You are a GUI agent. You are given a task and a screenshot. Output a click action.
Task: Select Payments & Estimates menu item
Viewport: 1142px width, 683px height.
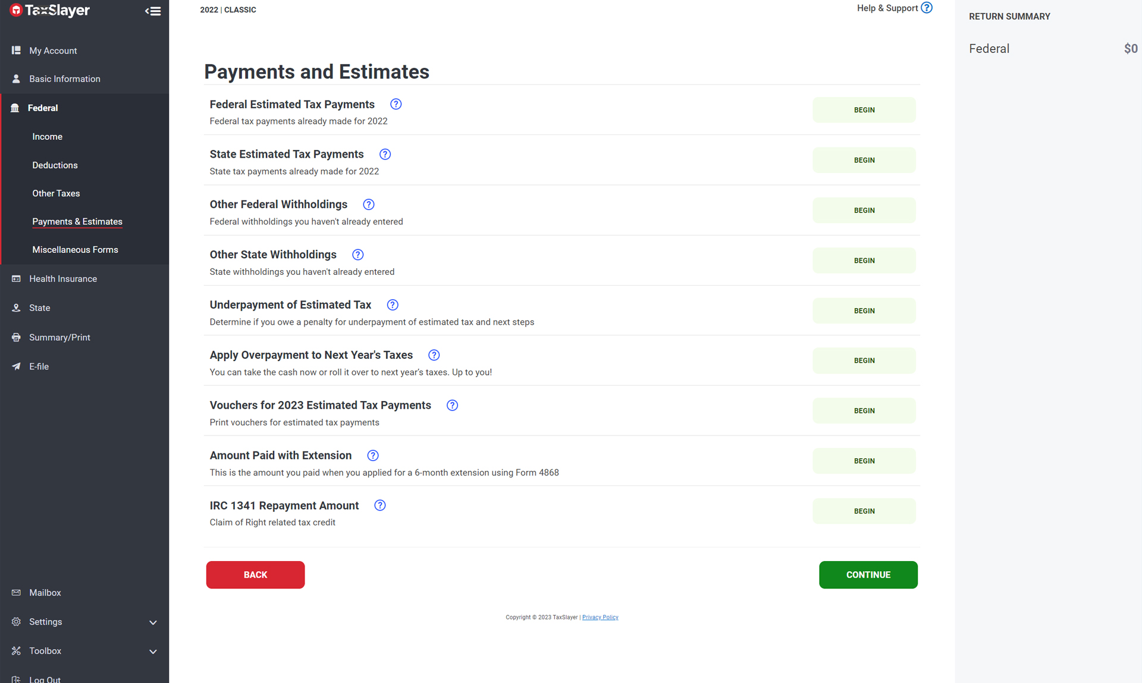77,221
